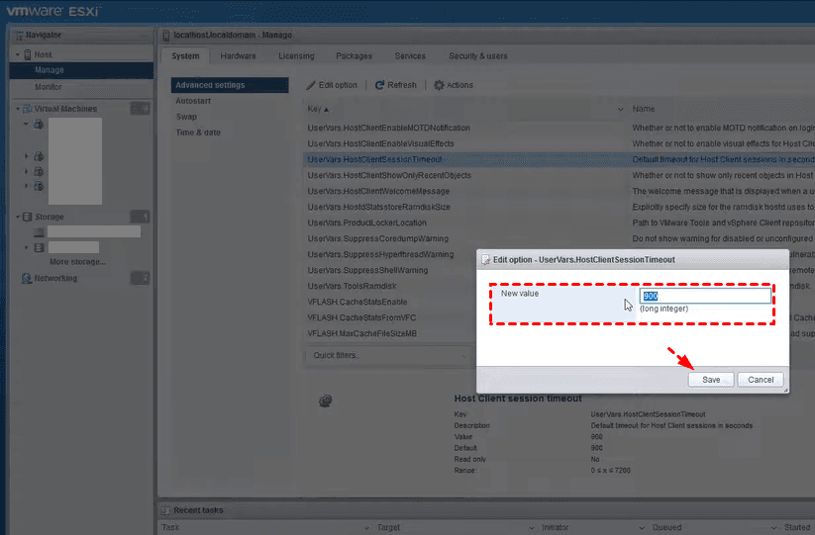Click the Navigator panel icon

[x=19, y=36]
